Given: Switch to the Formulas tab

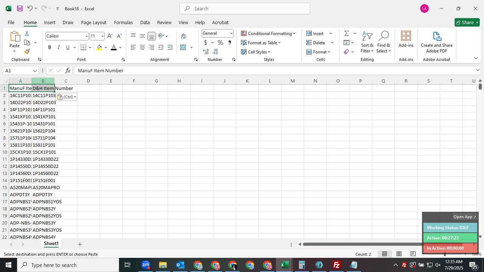Looking at the screenshot, I should tap(123, 22).
